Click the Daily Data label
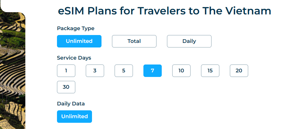This screenshot has height=129, width=295. pos(71,103)
